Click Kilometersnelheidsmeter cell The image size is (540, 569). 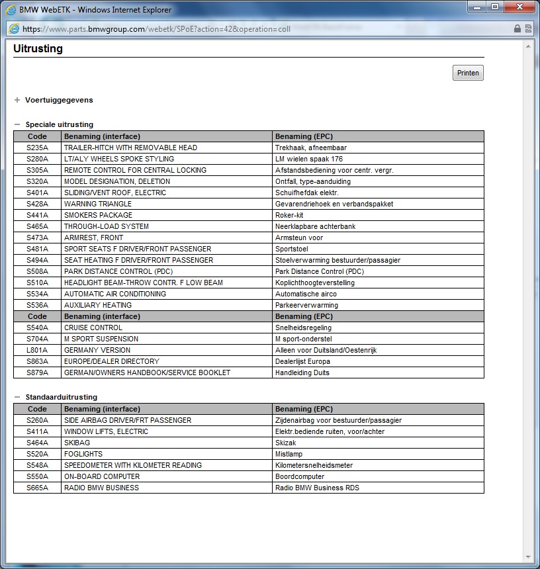[378, 465]
